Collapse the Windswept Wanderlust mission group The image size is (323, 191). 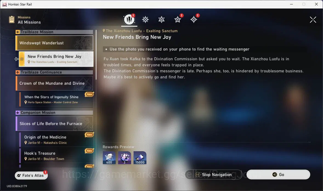pos(54,43)
